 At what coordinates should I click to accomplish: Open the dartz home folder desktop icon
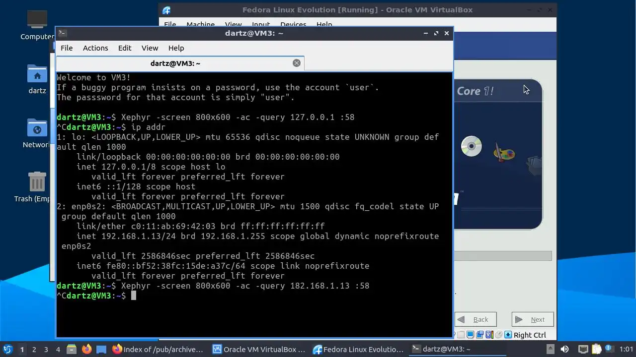pos(37,79)
